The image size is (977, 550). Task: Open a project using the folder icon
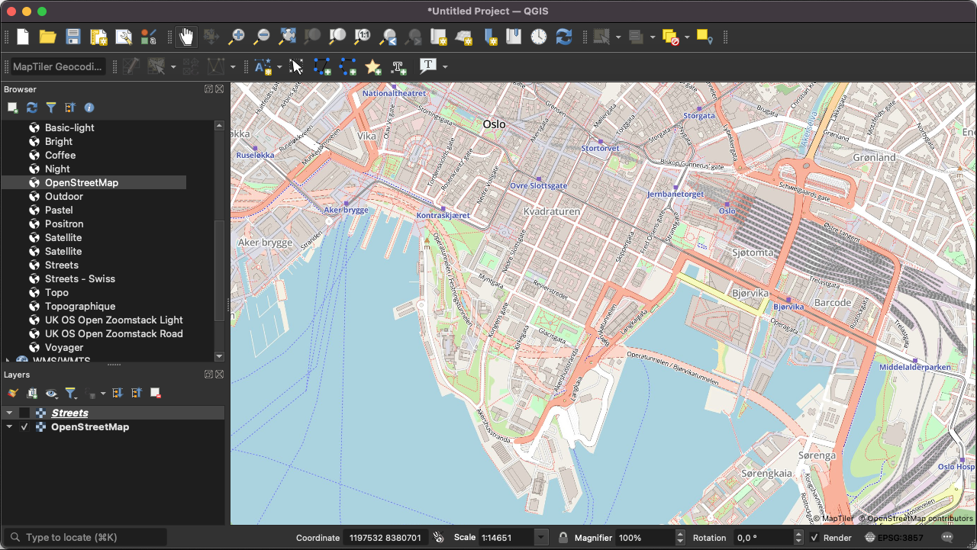click(47, 37)
